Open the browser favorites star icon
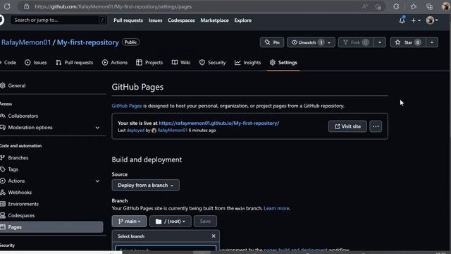This screenshot has height=254, width=451. tap(414, 6)
